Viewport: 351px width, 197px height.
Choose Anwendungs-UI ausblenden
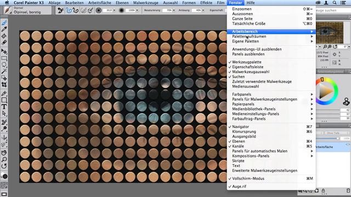click(x=271, y=49)
